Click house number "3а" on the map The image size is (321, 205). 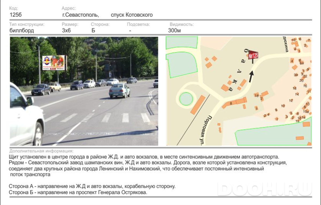[x=296, y=75]
